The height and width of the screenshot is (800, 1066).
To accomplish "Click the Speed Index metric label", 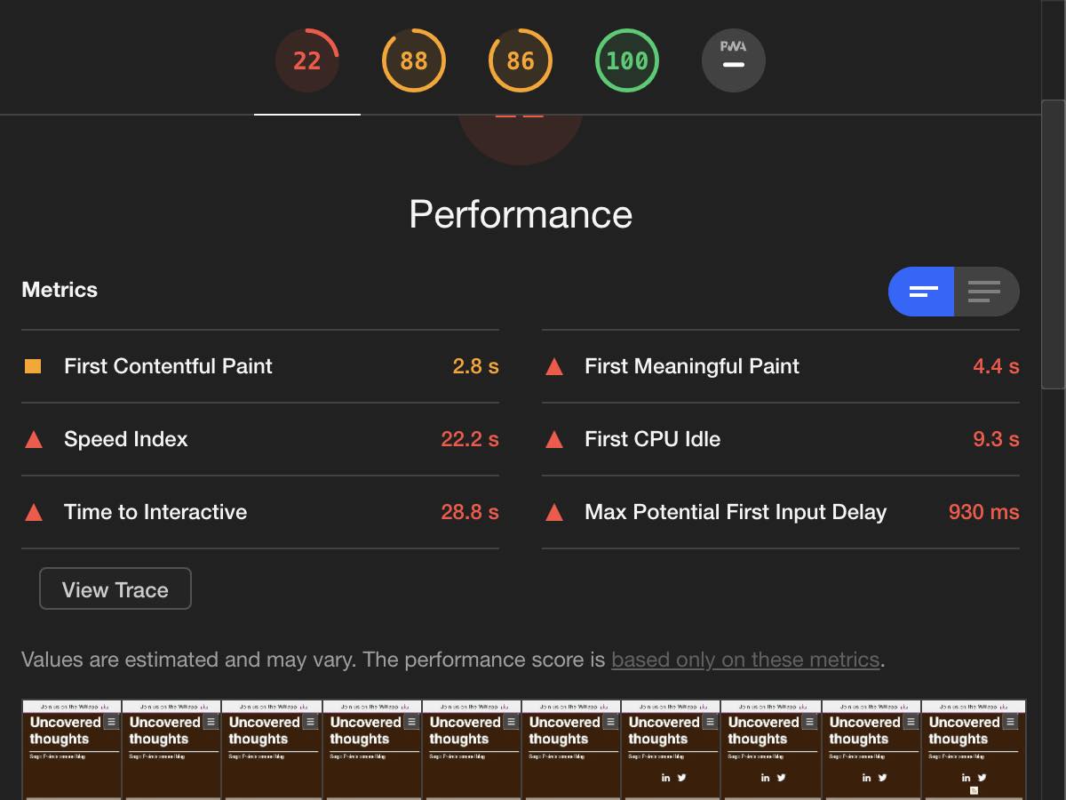I will click(x=126, y=439).
